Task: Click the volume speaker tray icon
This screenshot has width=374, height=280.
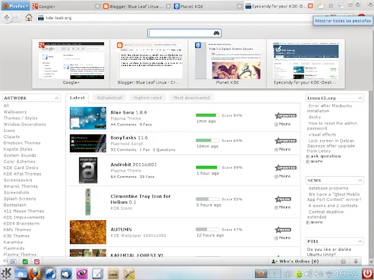Action: point(309,274)
